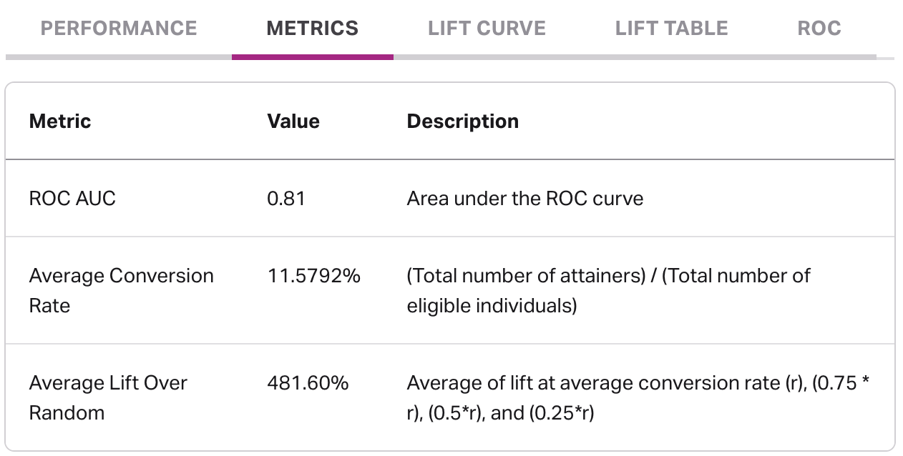Screen dimensions: 903x456
Task: Switch to the PERFORMANCE tab
Action: (x=119, y=28)
